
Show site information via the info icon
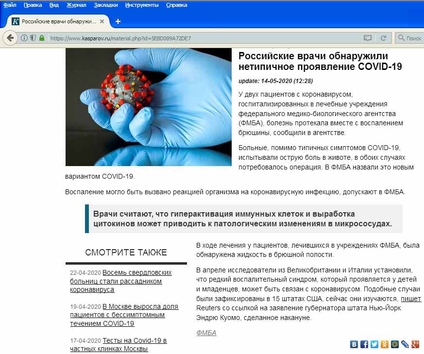tap(24, 38)
